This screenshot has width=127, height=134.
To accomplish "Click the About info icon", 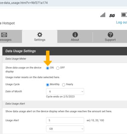I will (75, 35).
